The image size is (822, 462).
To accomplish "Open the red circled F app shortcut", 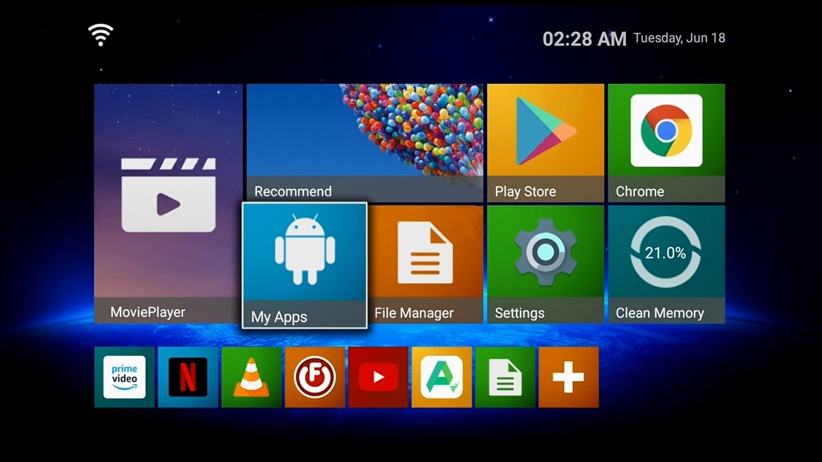I will pyautogui.click(x=315, y=377).
